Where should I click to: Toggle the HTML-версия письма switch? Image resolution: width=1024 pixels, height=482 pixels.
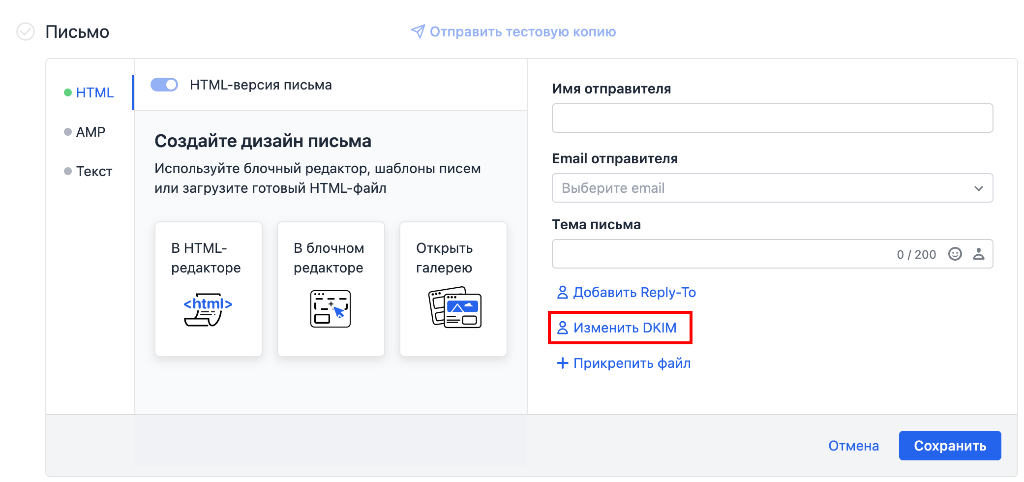164,85
